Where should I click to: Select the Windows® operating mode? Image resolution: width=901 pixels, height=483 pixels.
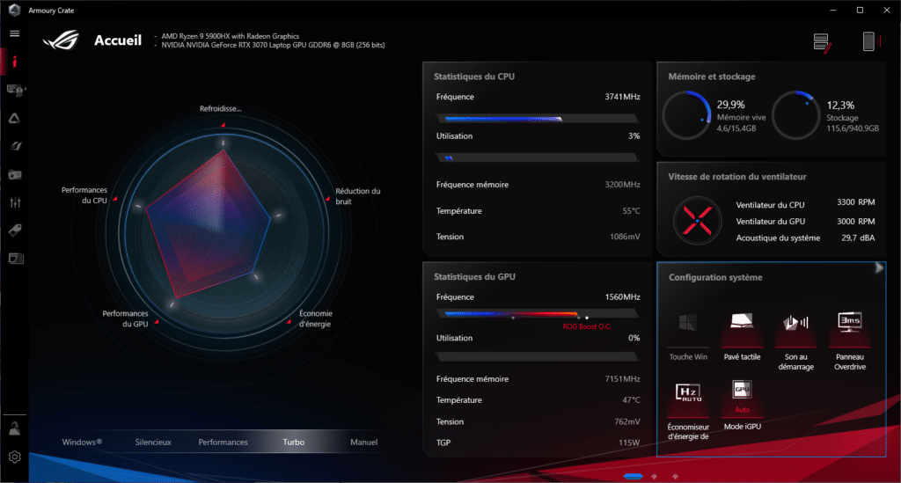point(82,443)
